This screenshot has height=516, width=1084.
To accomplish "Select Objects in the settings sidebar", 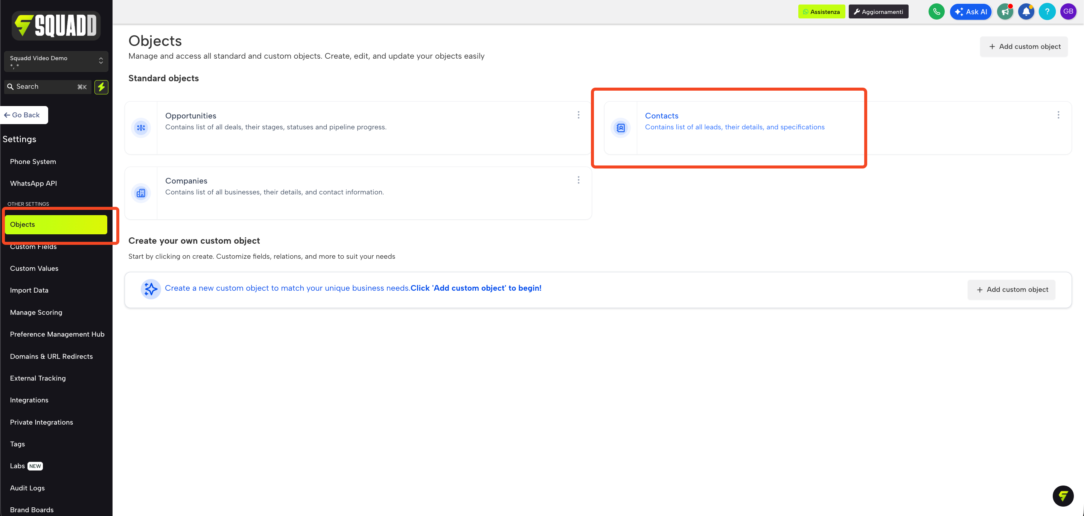I will [x=56, y=225].
